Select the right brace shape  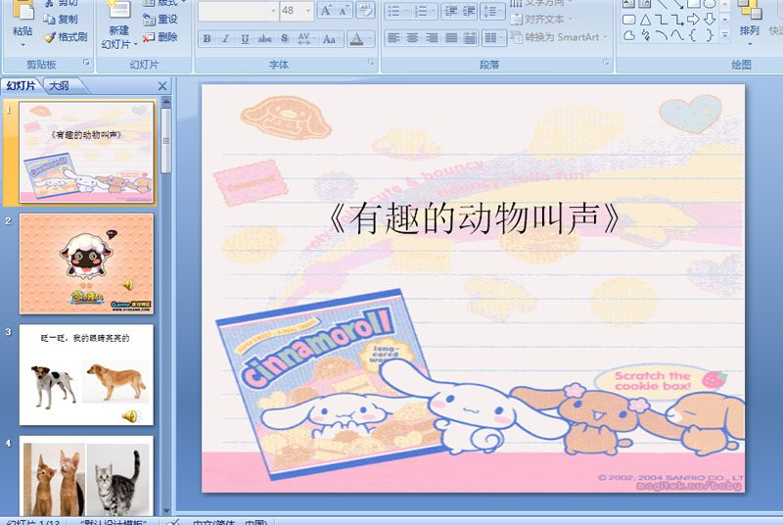click(709, 35)
